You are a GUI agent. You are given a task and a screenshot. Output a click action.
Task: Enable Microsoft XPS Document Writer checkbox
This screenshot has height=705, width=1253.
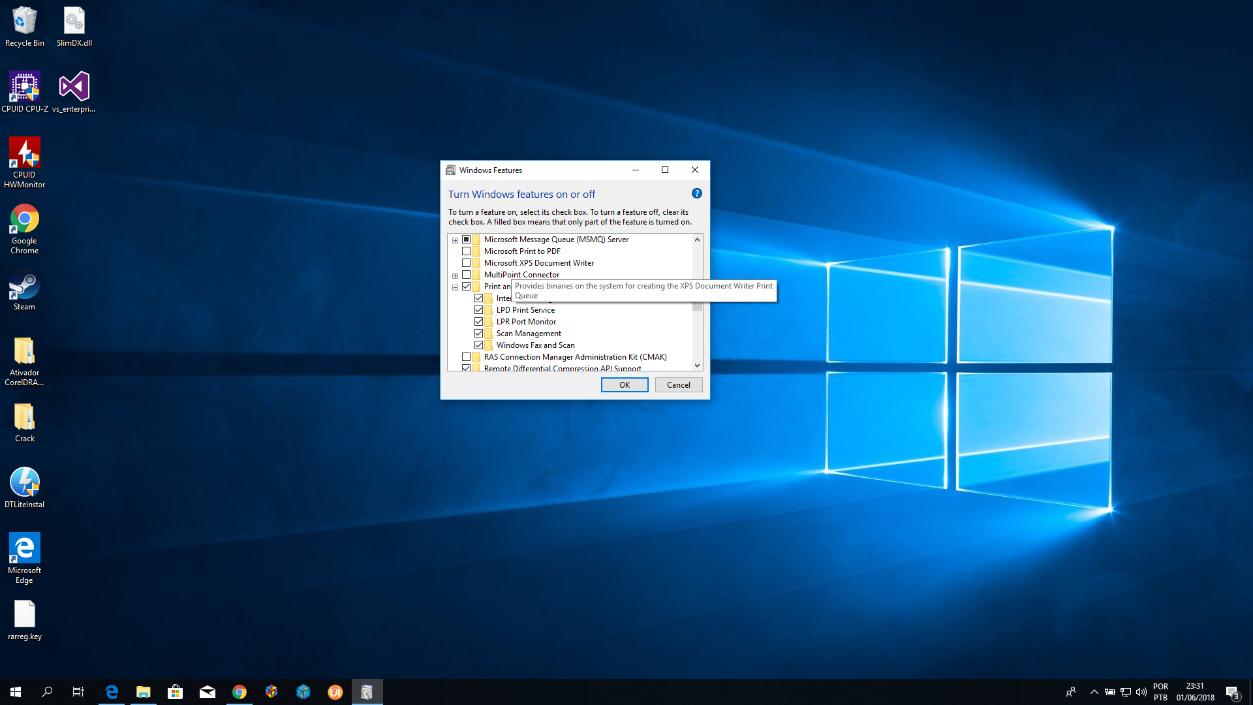[467, 263]
